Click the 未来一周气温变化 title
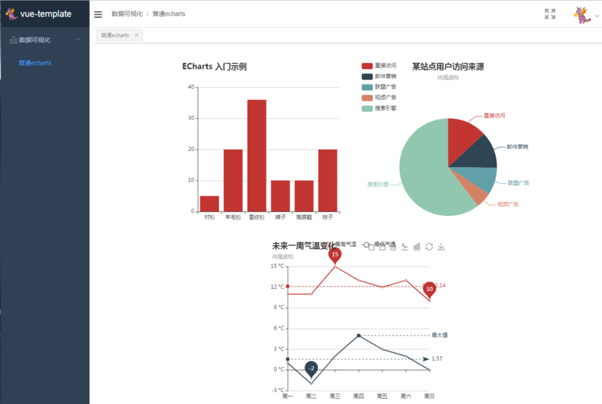This screenshot has height=404, width=602. 304,246
